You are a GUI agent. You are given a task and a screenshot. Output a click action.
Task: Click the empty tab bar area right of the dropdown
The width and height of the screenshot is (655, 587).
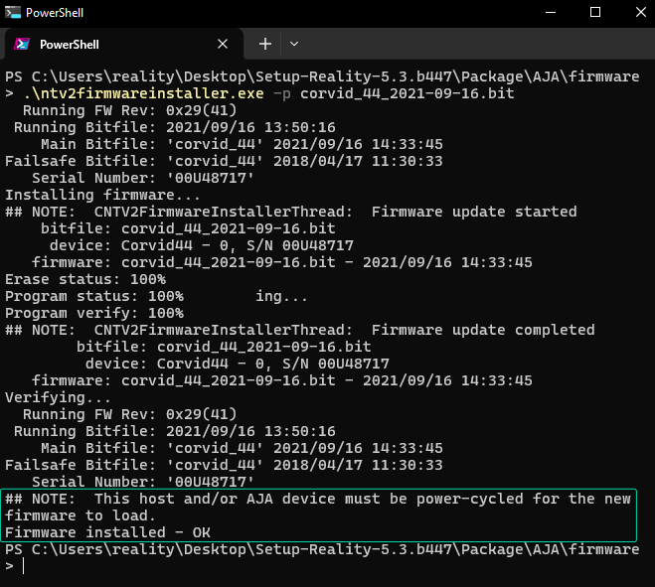coord(477,45)
